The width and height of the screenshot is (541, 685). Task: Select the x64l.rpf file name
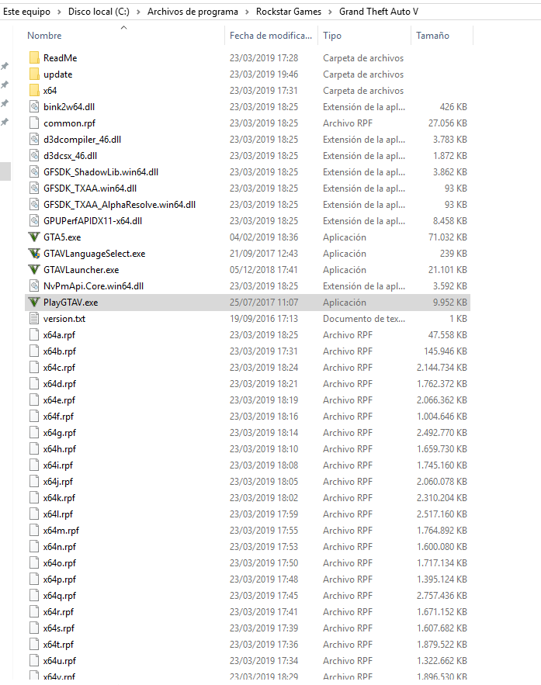(x=58, y=514)
